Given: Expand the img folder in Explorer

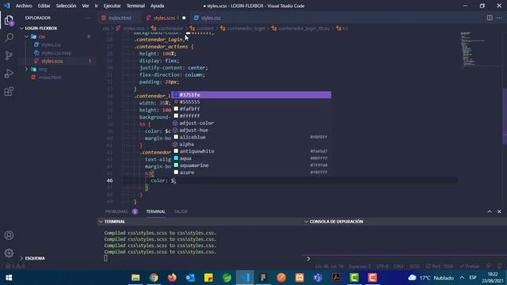Looking at the screenshot, I should (26, 69).
